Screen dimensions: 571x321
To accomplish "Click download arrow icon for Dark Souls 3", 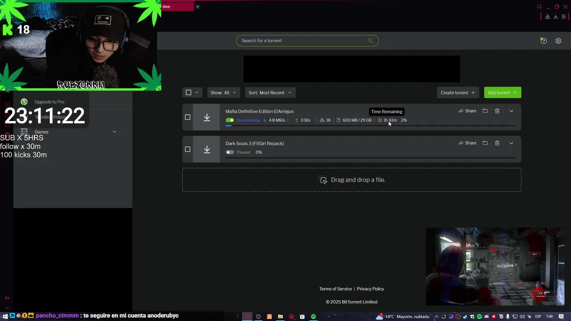I will [207, 149].
